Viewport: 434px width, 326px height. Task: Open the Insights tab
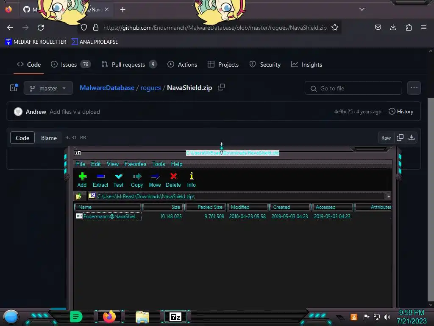[307, 65]
